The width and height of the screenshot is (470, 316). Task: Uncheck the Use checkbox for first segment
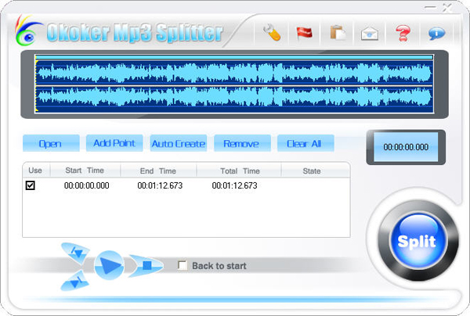click(31, 185)
